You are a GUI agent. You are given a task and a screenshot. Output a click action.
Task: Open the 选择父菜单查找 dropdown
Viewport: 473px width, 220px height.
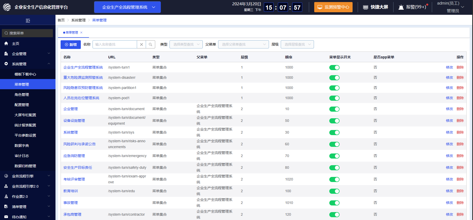pyautogui.click(x=243, y=44)
